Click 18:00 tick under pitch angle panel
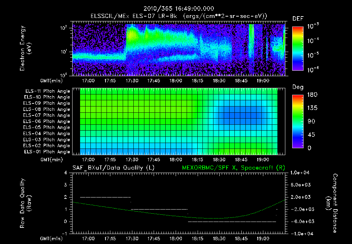352x244 pixels. (176, 160)
